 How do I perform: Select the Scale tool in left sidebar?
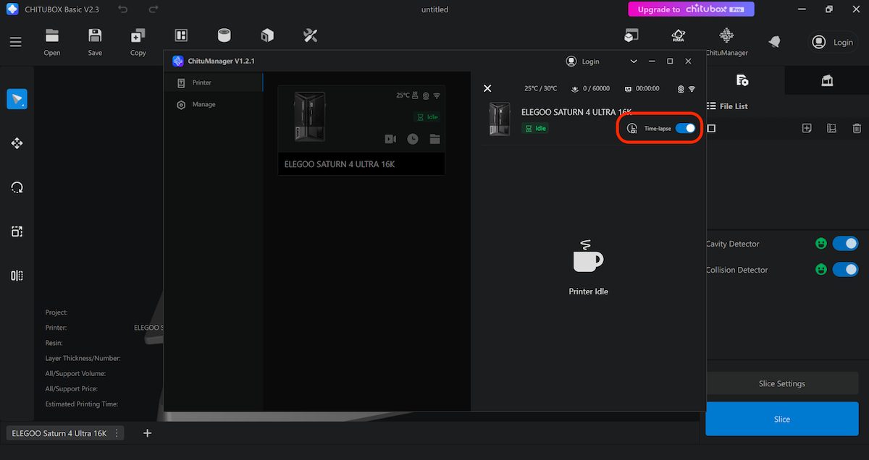coord(17,231)
